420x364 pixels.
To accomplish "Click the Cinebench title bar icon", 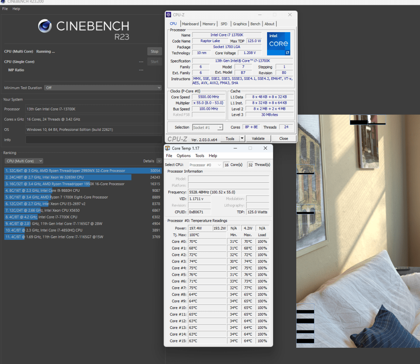I will [3, 1].
